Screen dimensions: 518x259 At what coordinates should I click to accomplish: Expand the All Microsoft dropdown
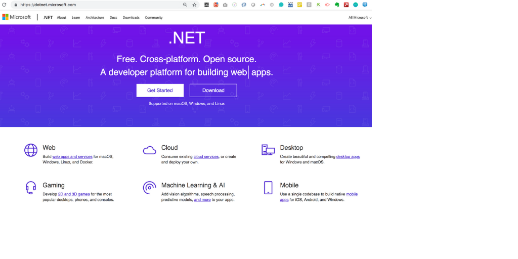click(x=360, y=18)
